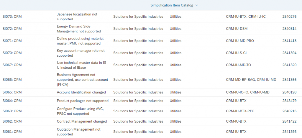
Task: Click 'CRM-IU-BTX' in the SI061 row
Action: coord(236,132)
